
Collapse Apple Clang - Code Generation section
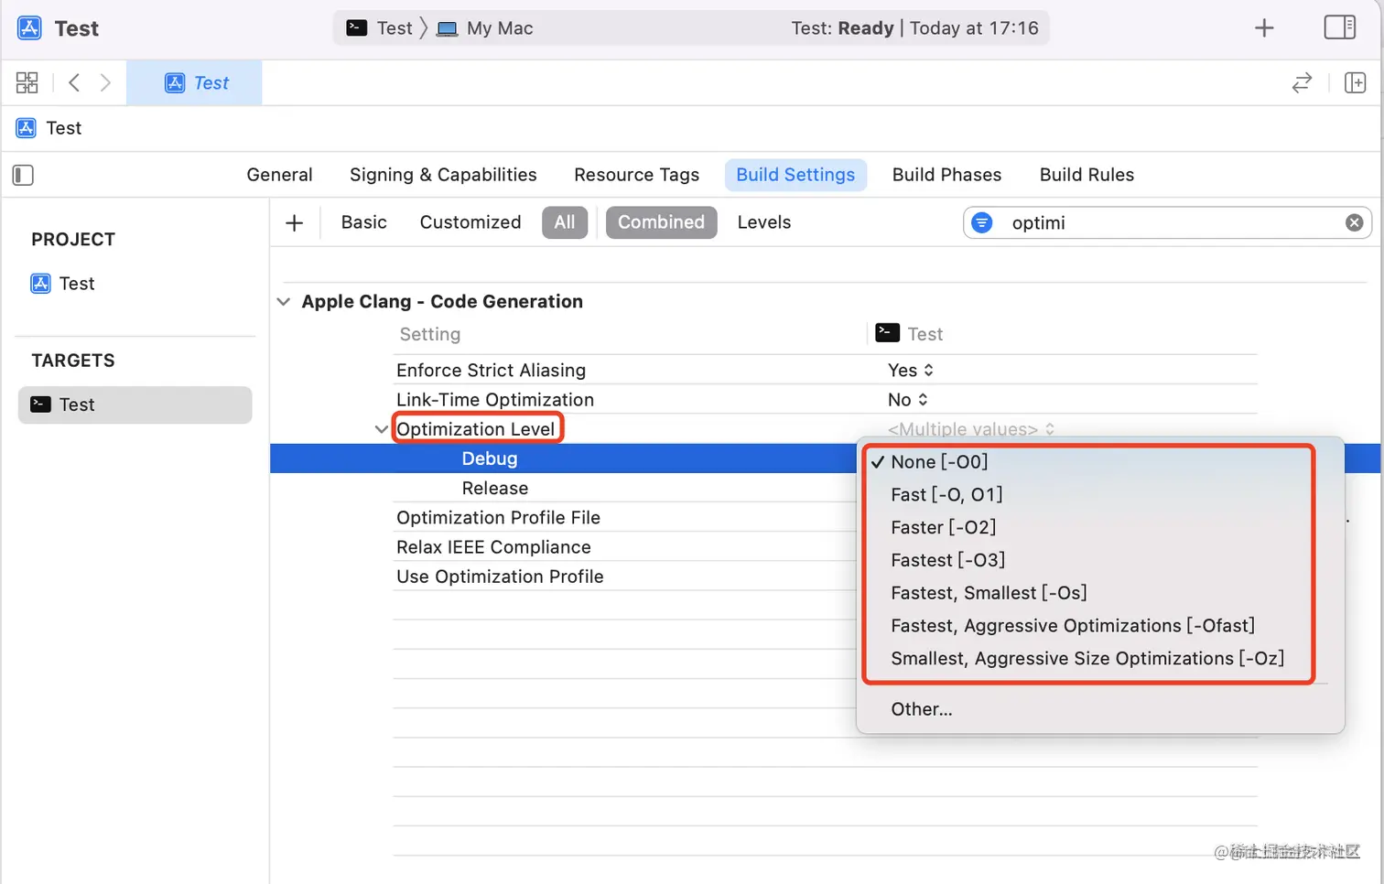(284, 302)
